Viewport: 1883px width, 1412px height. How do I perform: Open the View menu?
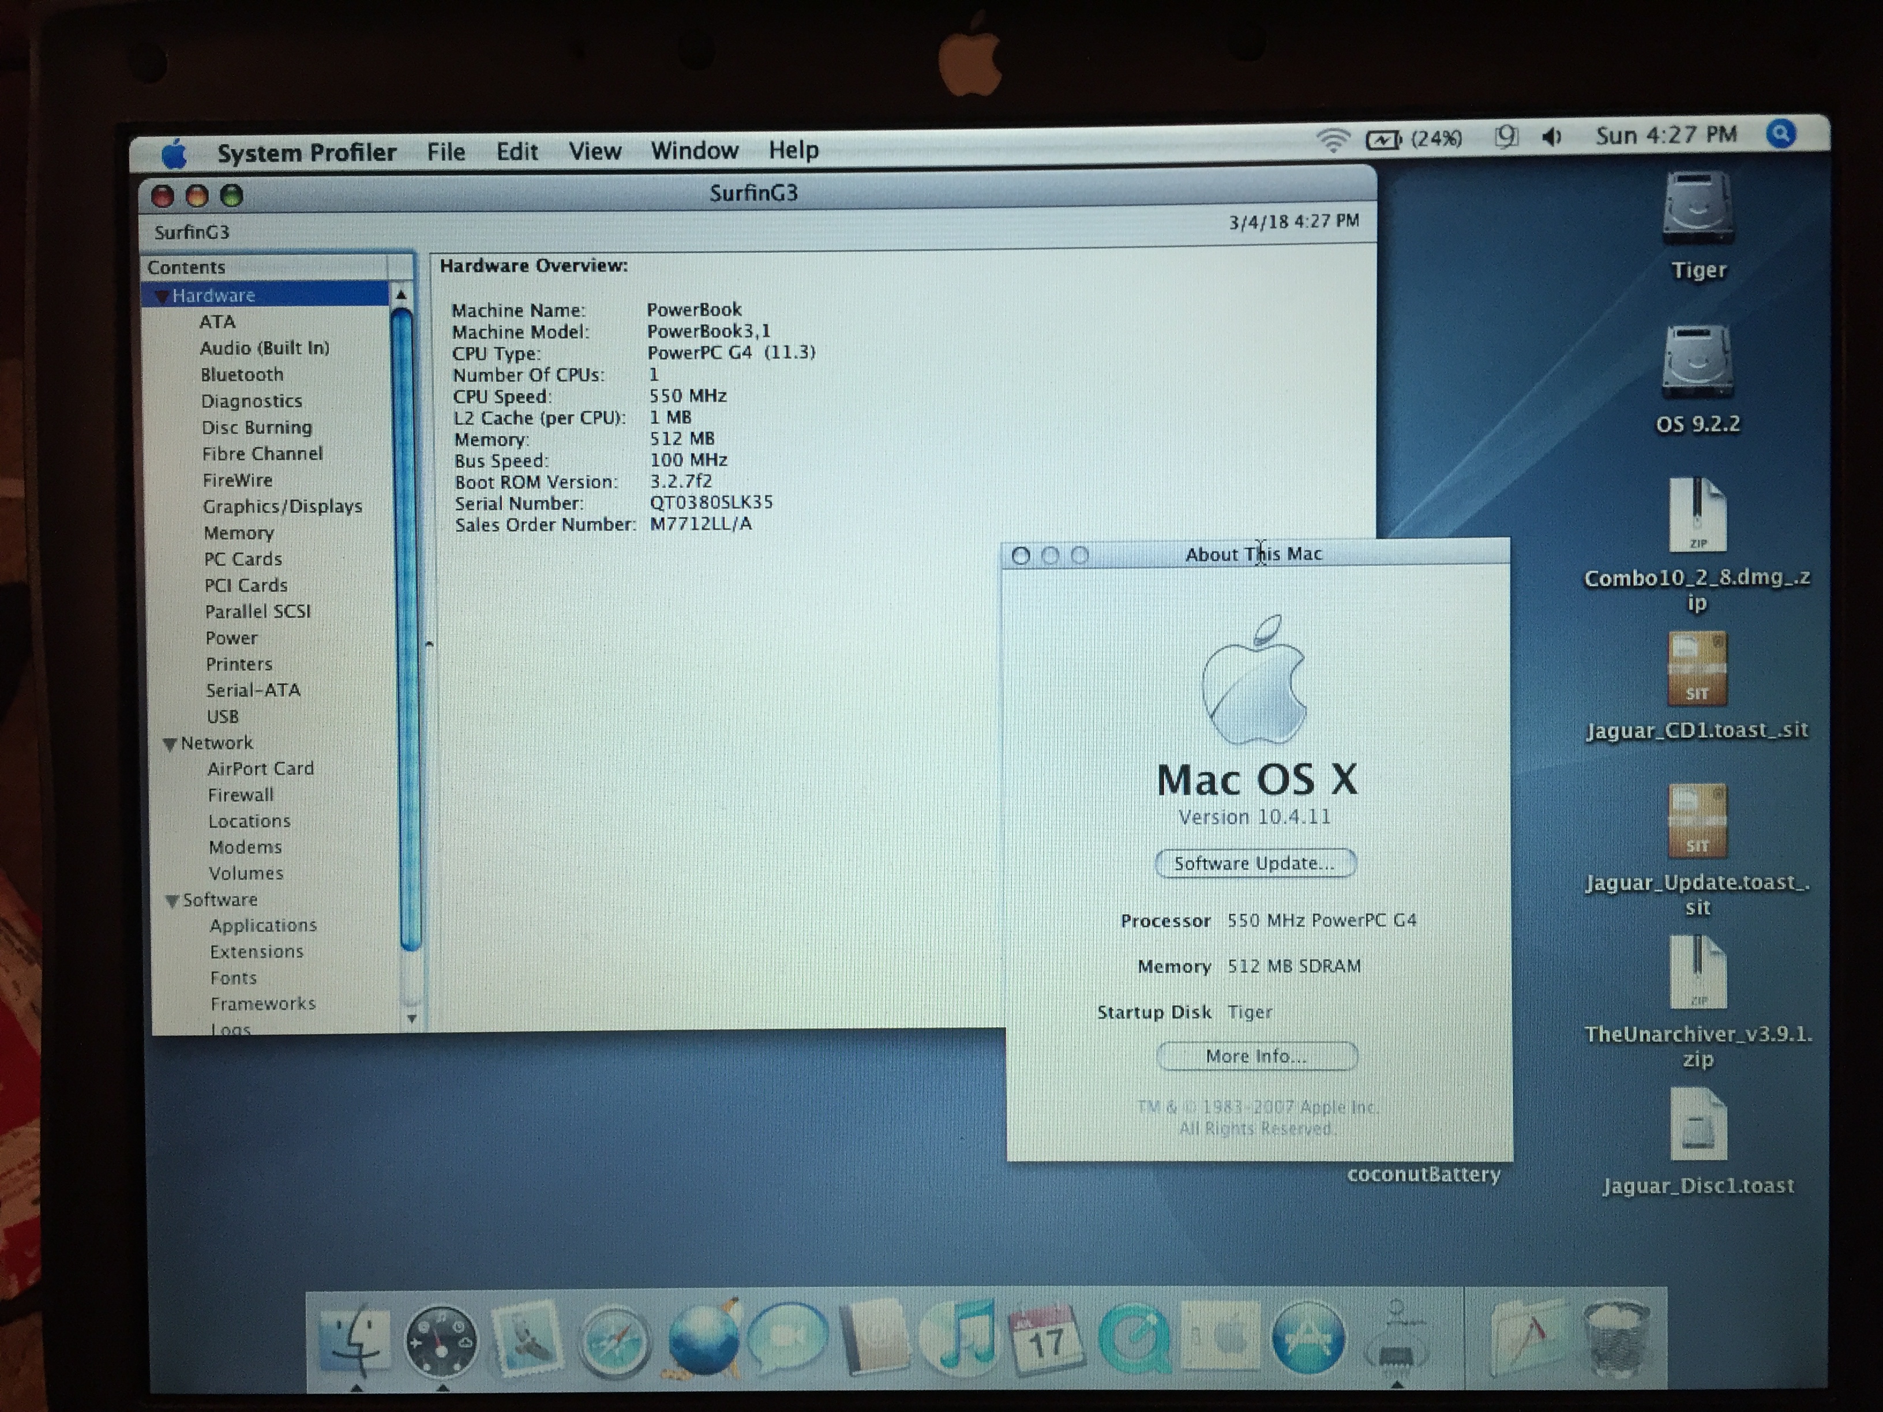(594, 152)
